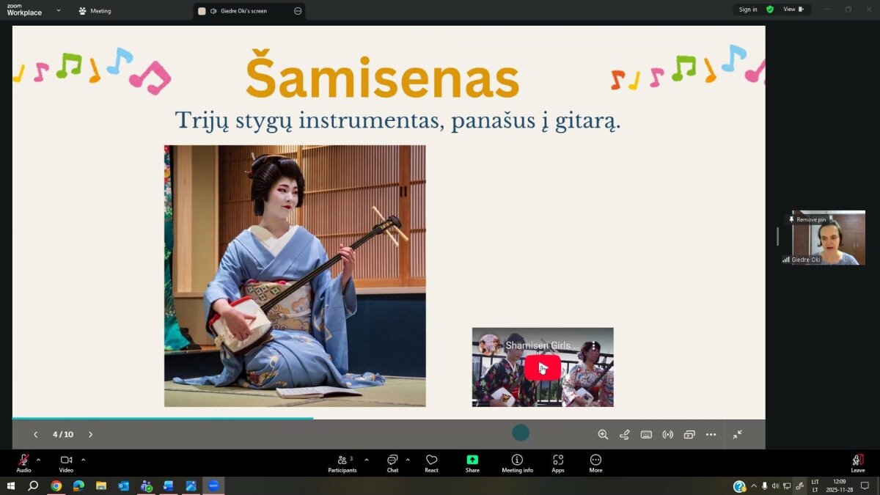Click the green Share screen button
This screenshot has height=495, width=880.
tap(472, 462)
